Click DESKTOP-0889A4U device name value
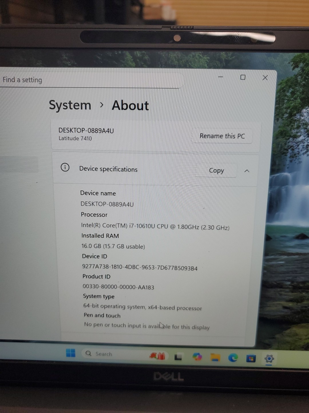 pos(107,204)
